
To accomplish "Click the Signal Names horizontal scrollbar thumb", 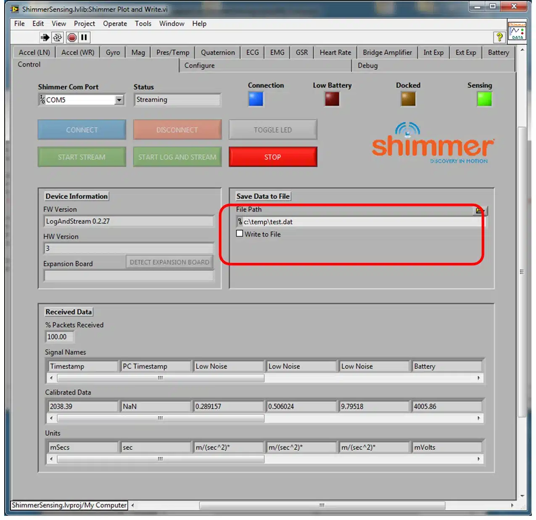I will coord(161,378).
